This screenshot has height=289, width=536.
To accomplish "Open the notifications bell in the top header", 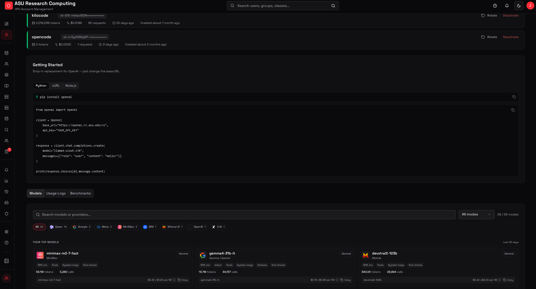I will pos(507,6).
